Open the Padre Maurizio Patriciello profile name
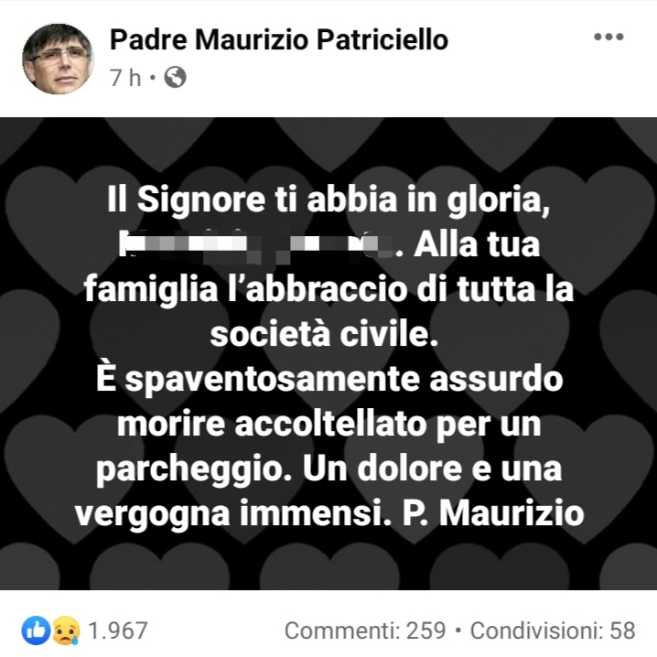Image resolution: width=657 pixels, height=657 pixels. (279, 40)
